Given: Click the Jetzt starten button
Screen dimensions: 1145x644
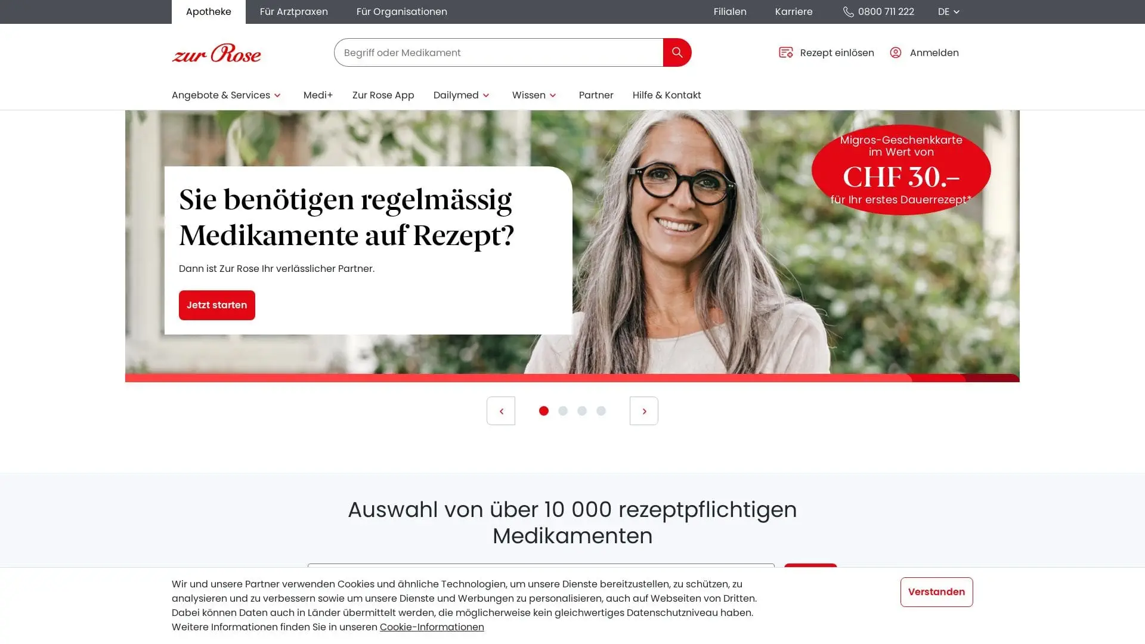Looking at the screenshot, I should click(217, 305).
